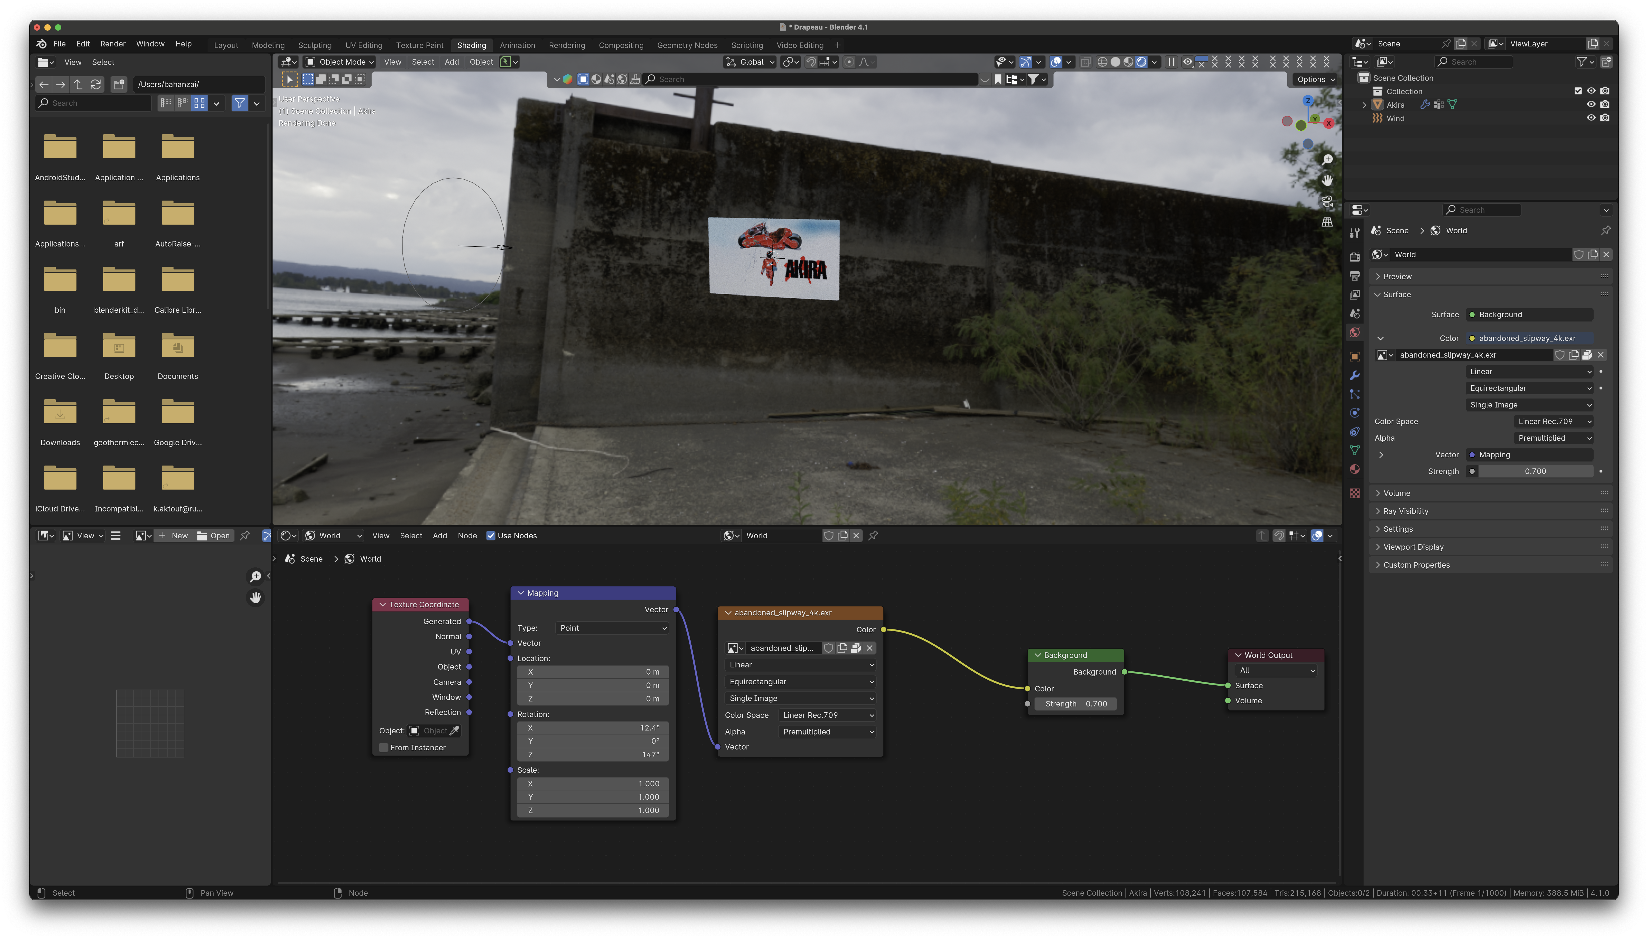Refresh the file browser list

[96, 84]
